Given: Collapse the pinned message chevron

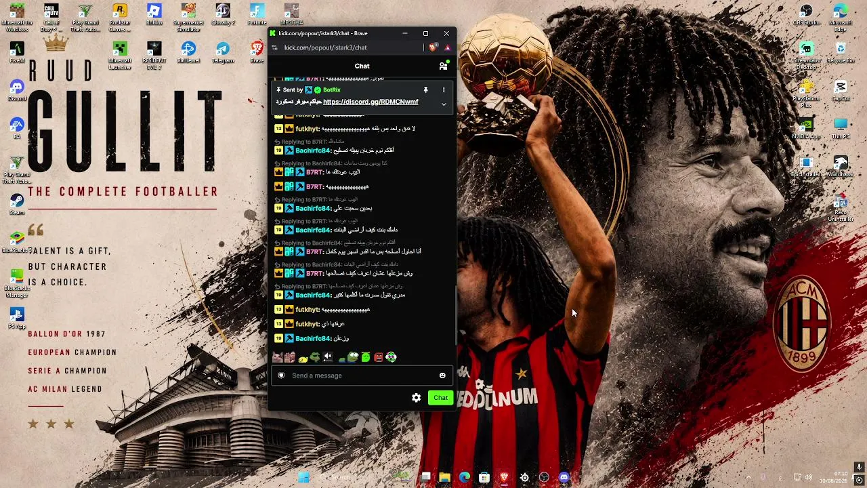Looking at the screenshot, I should [x=444, y=104].
